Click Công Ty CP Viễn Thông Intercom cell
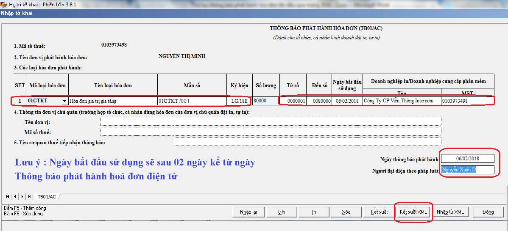The height and width of the screenshot is (231, 508). pyautogui.click(x=402, y=101)
